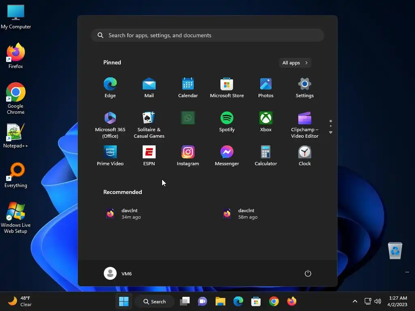The height and width of the screenshot is (311, 415).
Task: Open the Clock app
Action: [x=305, y=156]
